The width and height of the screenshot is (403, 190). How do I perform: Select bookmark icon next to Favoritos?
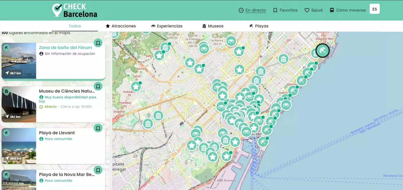pyautogui.click(x=275, y=10)
